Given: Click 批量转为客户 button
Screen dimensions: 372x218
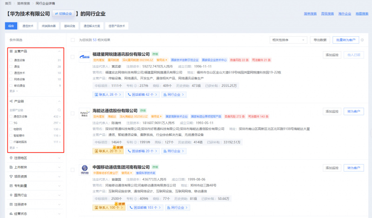Looking at the screenshot, I should click(x=345, y=40).
